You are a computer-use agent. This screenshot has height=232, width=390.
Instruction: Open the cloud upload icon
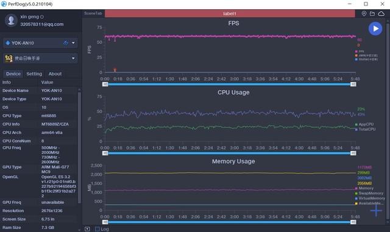[381, 13]
